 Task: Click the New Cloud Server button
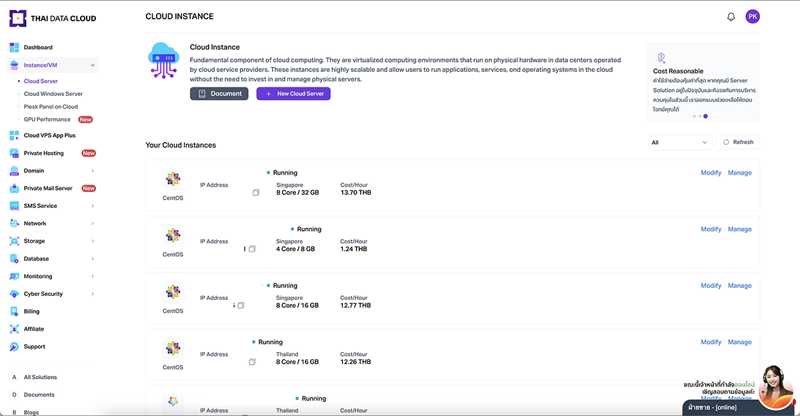(293, 94)
